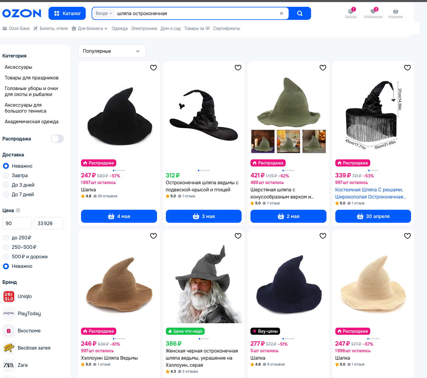Choose Головные уборы и очки category
Screen dimensions: 427x378
pos(31,91)
